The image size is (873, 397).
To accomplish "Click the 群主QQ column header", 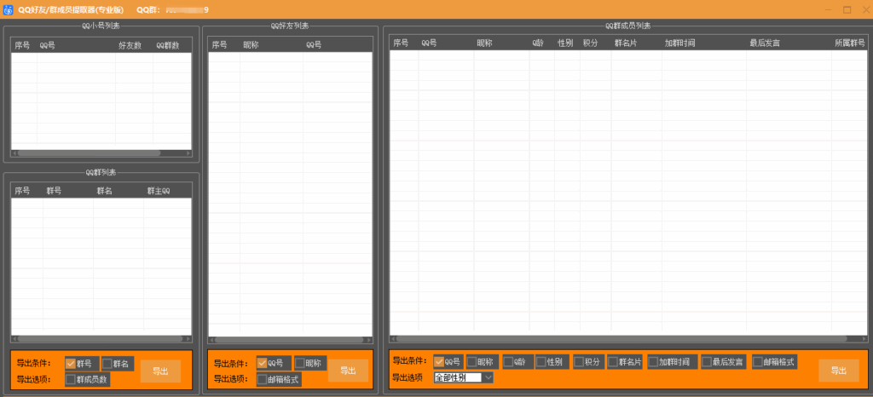I will (159, 191).
